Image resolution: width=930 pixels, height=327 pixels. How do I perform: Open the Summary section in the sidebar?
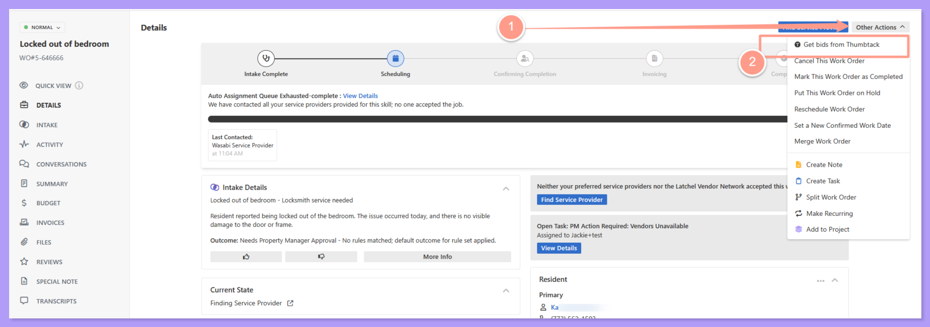click(52, 183)
